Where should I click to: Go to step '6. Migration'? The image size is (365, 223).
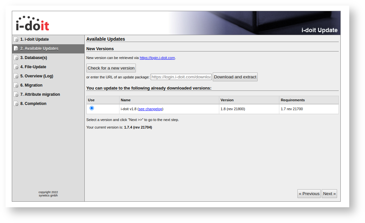[48, 85]
